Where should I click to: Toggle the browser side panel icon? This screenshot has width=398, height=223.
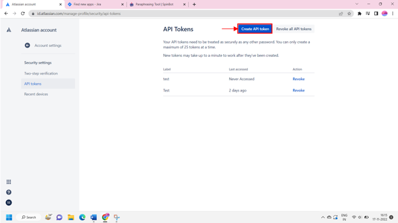click(376, 14)
